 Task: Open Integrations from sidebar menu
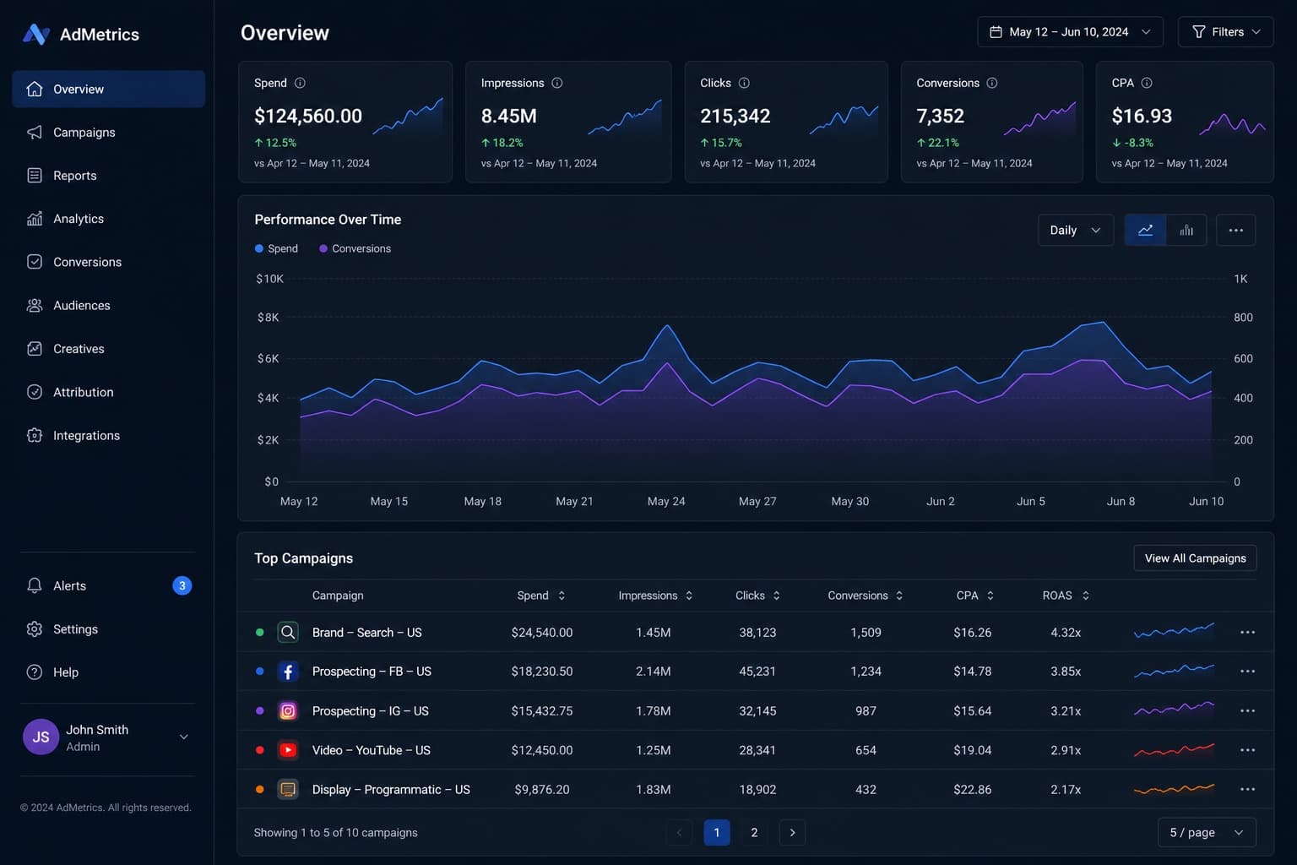click(108, 435)
